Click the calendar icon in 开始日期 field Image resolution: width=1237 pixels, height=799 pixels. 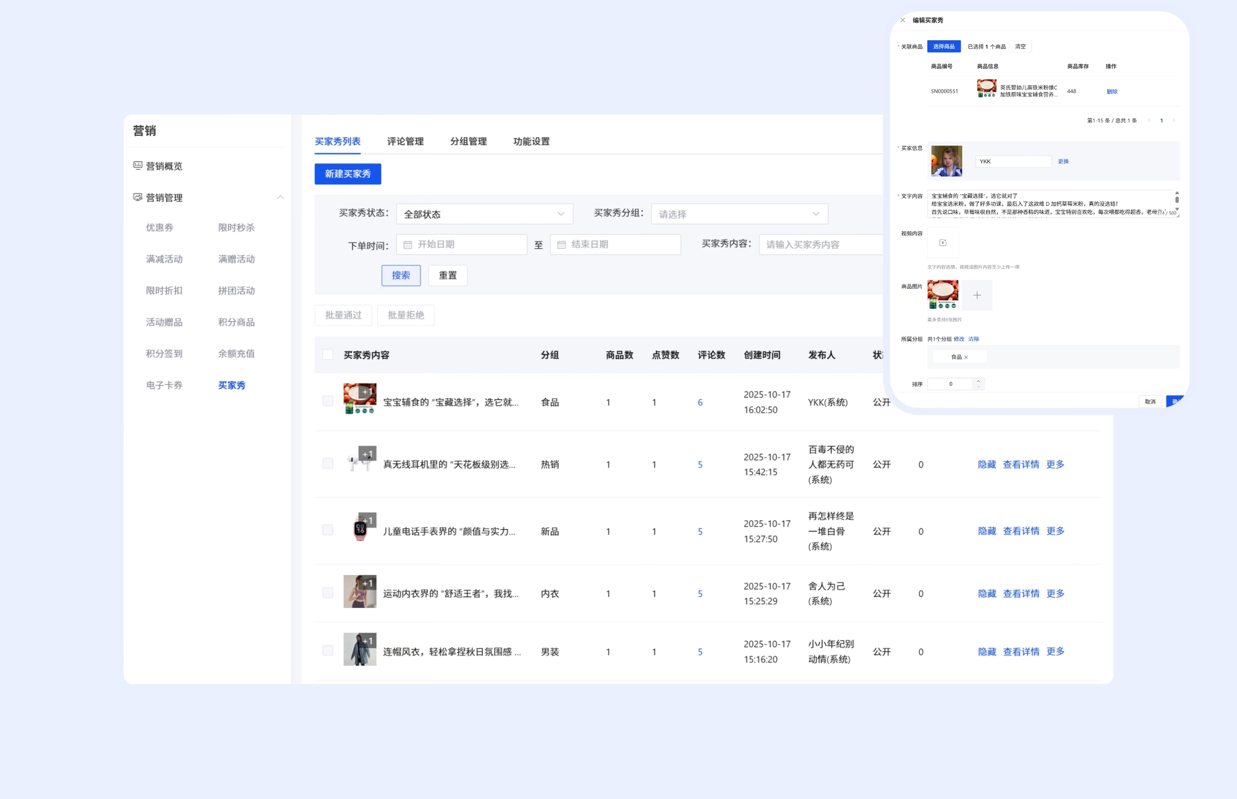point(408,245)
